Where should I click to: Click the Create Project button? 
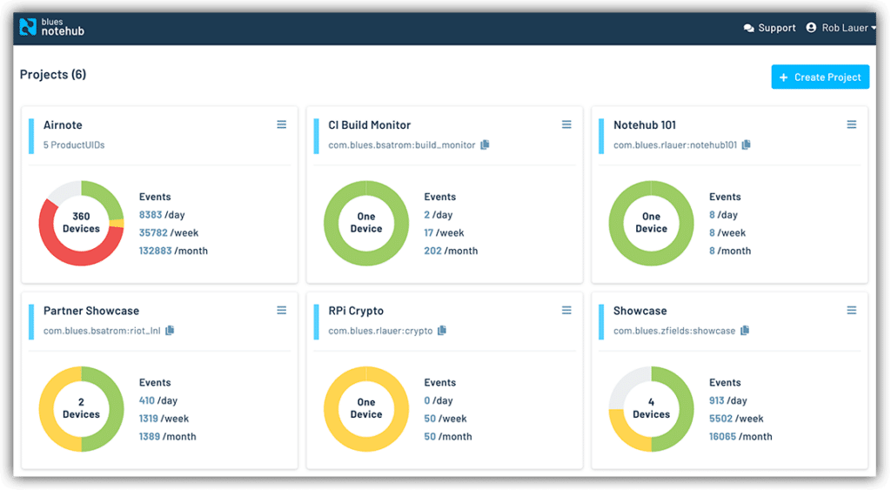820,77
